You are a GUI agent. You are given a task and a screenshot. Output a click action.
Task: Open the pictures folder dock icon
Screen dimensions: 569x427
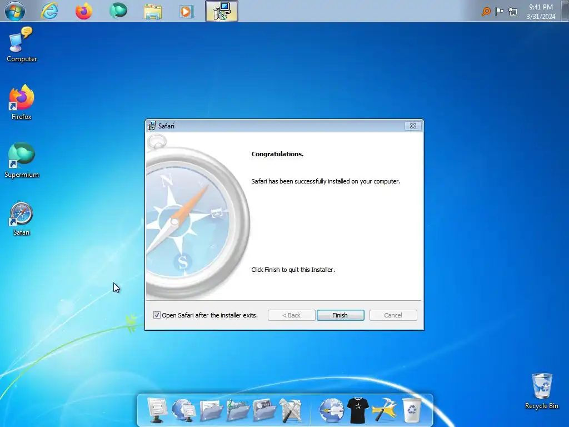tap(264, 410)
